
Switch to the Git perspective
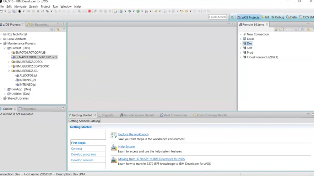click(265, 17)
